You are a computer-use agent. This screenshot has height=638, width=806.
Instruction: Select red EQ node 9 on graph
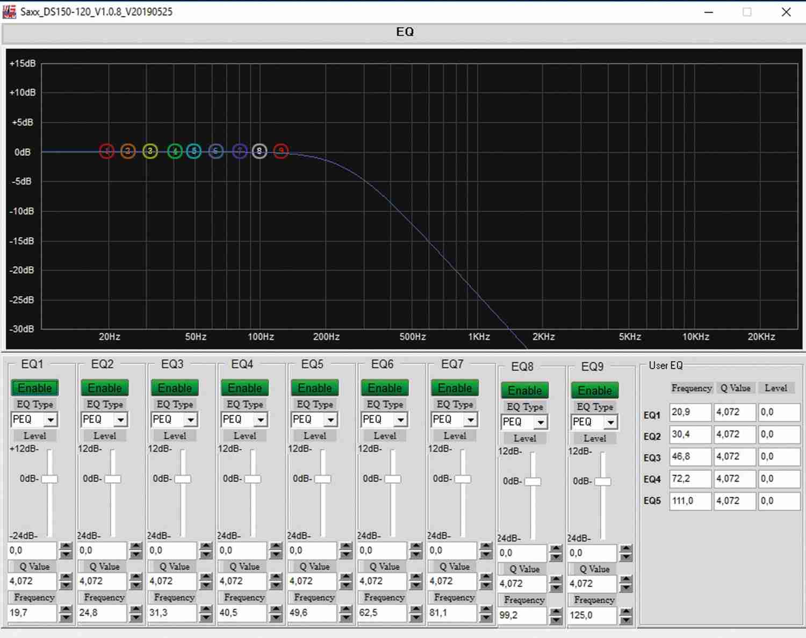tap(281, 152)
